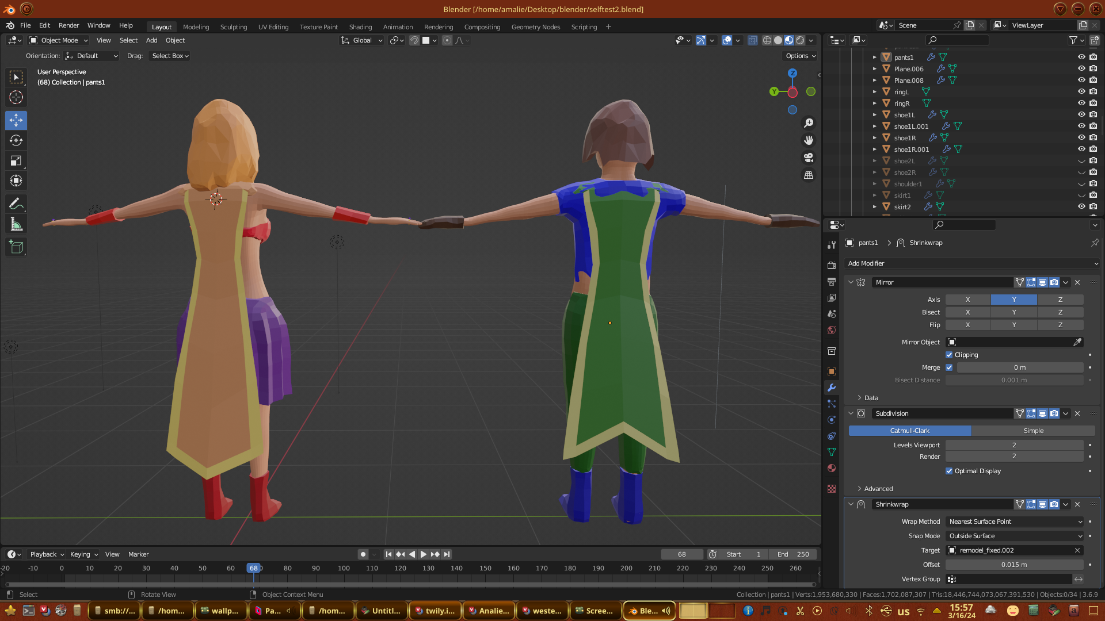This screenshot has height=621, width=1105.
Task: Adjust the Shrinkwrap Offset value field
Action: click(1013, 565)
